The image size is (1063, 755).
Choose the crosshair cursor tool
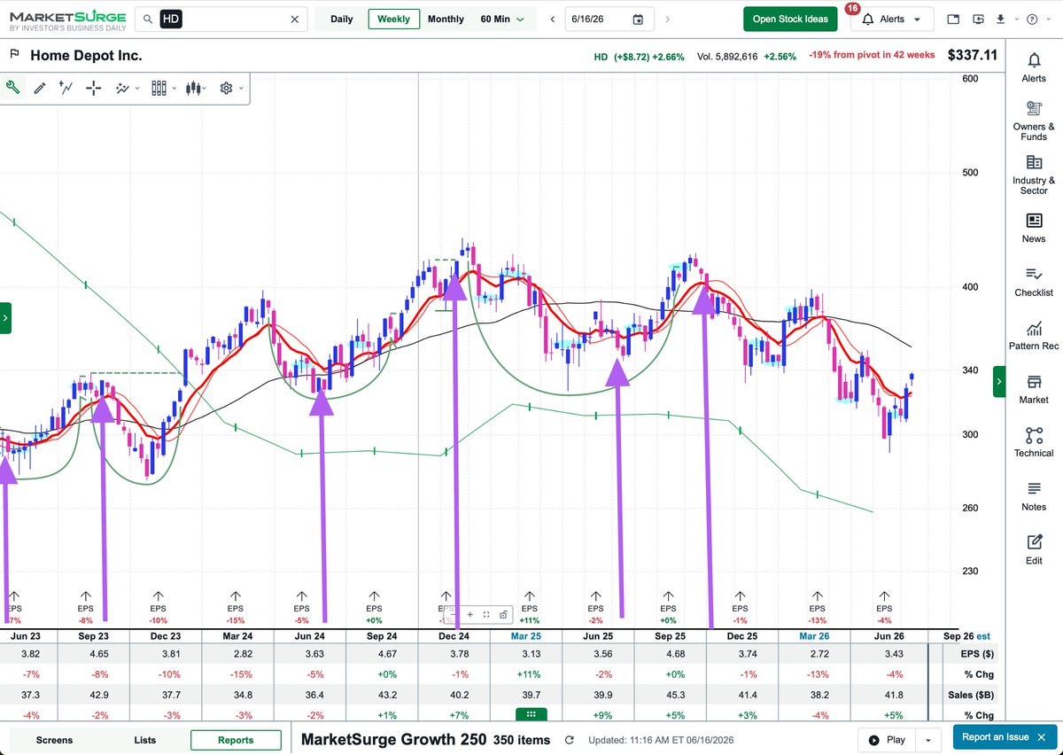point(94,88)
